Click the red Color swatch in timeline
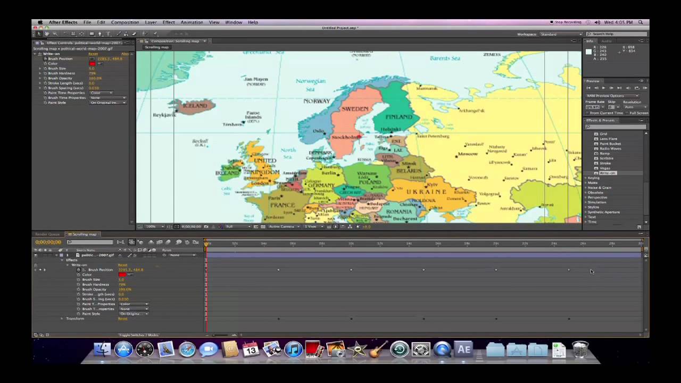The height and width of the screenshot is (383, 681). 122,274
